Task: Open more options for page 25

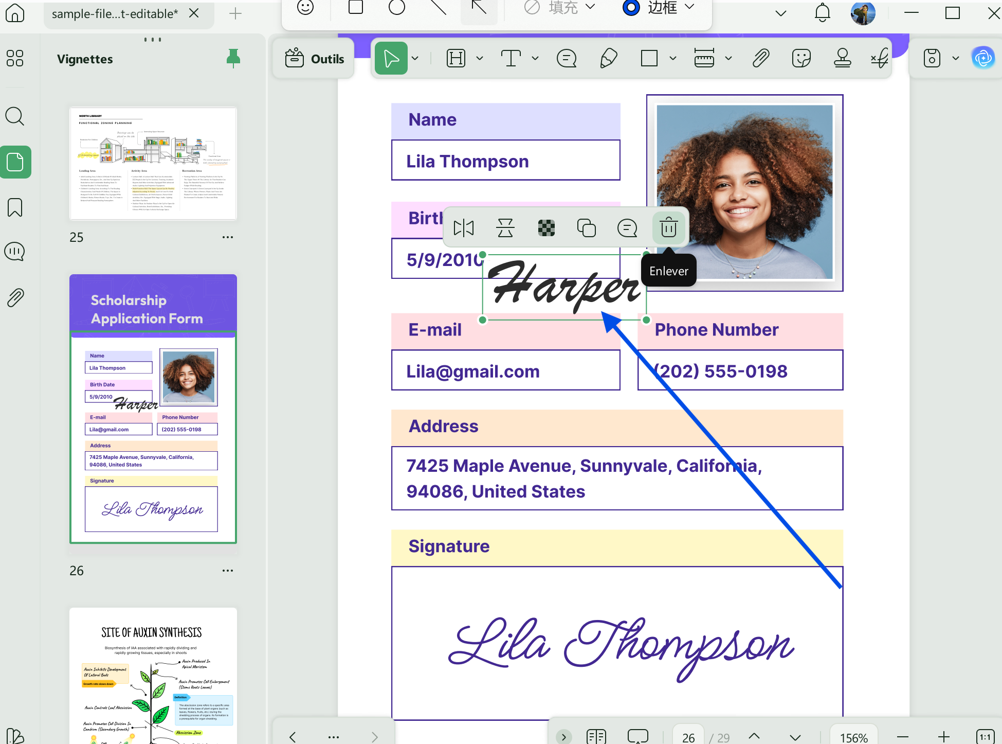Action: pos(228,237)
